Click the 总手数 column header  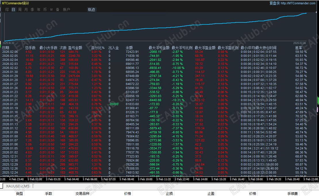tap(30, 48)
